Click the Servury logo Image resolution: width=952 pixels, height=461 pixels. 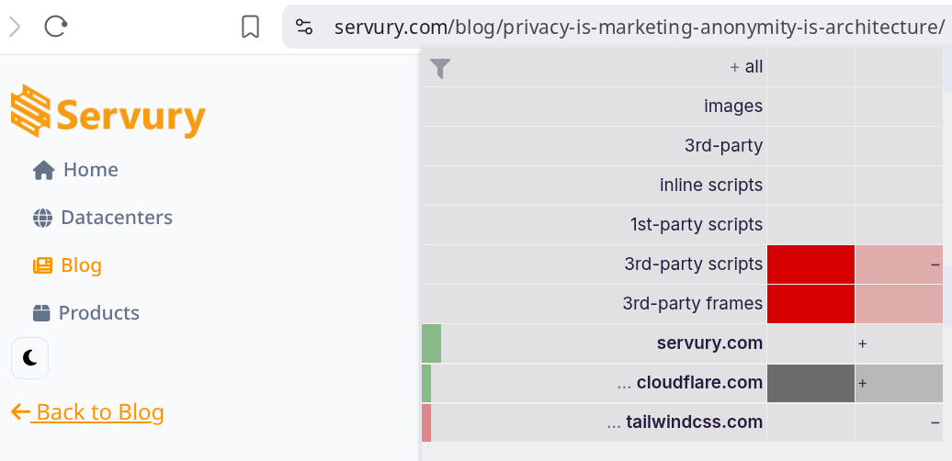(108, 115)
